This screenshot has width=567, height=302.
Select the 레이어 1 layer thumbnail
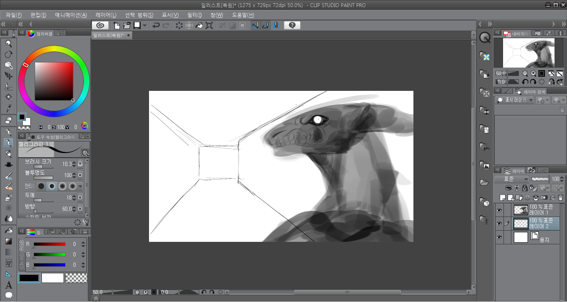click(x=521, y=210)
